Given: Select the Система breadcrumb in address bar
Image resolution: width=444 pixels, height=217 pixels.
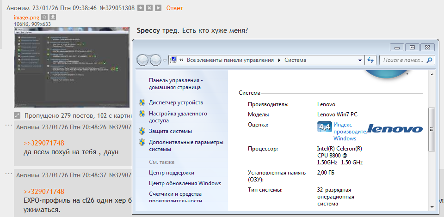Looking at the screenshot, I should [x=295, y=60].
